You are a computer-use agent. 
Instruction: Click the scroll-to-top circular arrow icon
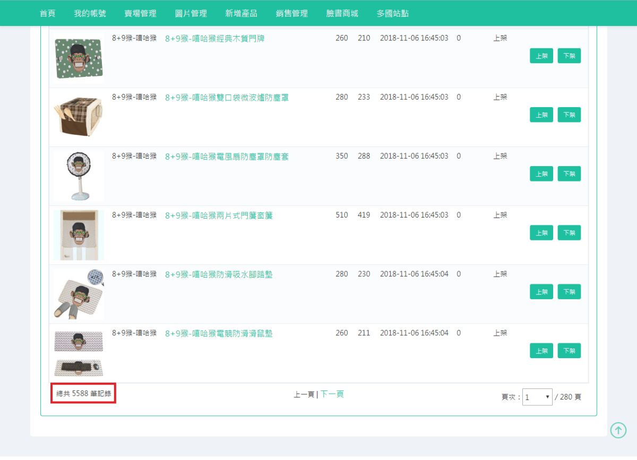(x=618, y=430)
